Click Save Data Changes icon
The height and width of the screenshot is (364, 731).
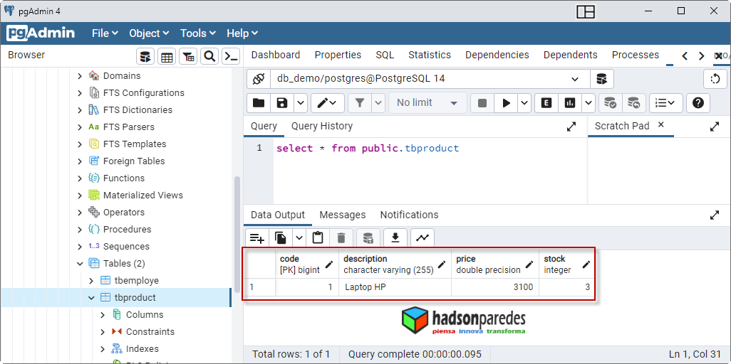(368, 238)
